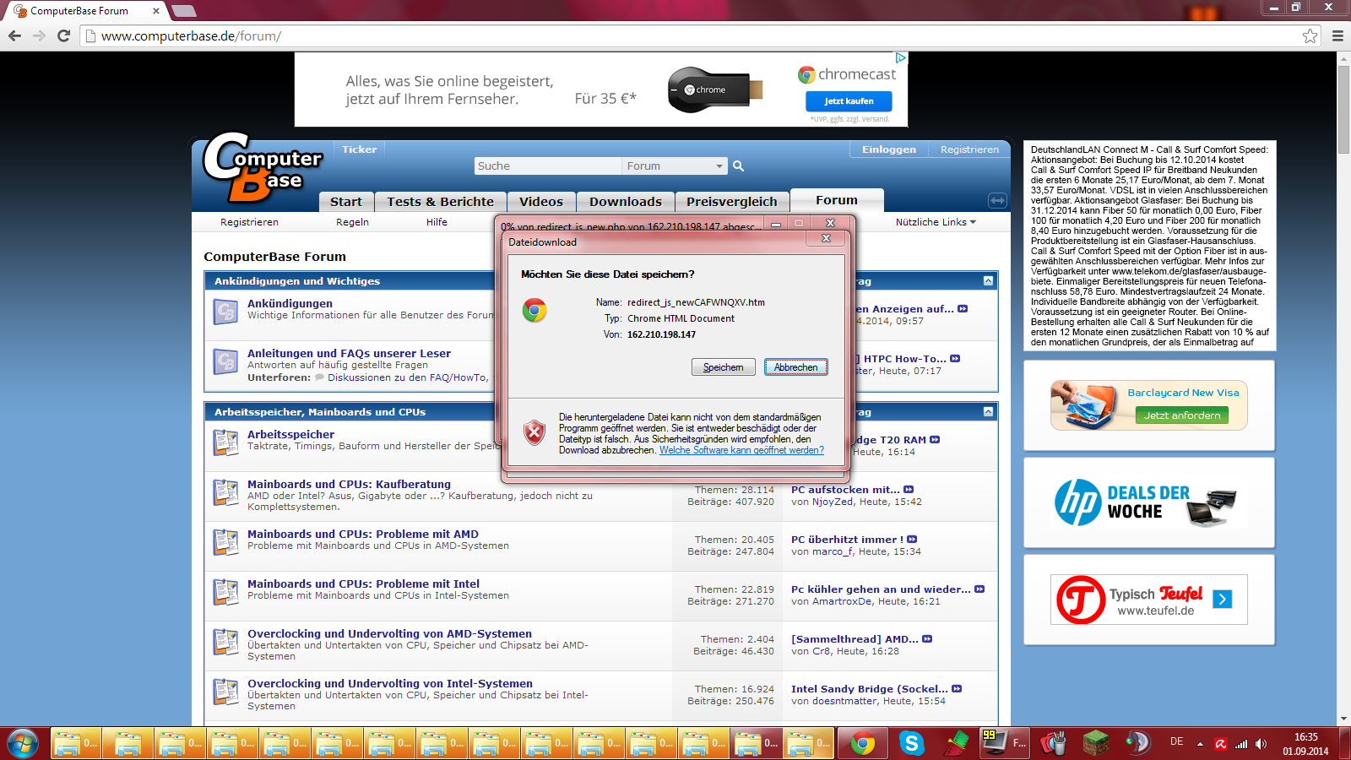This screenshot has width=1351, height=760.
Task: Collapse the Ankündigungen und Wichtiges section
Action: (x=988, y=280)
